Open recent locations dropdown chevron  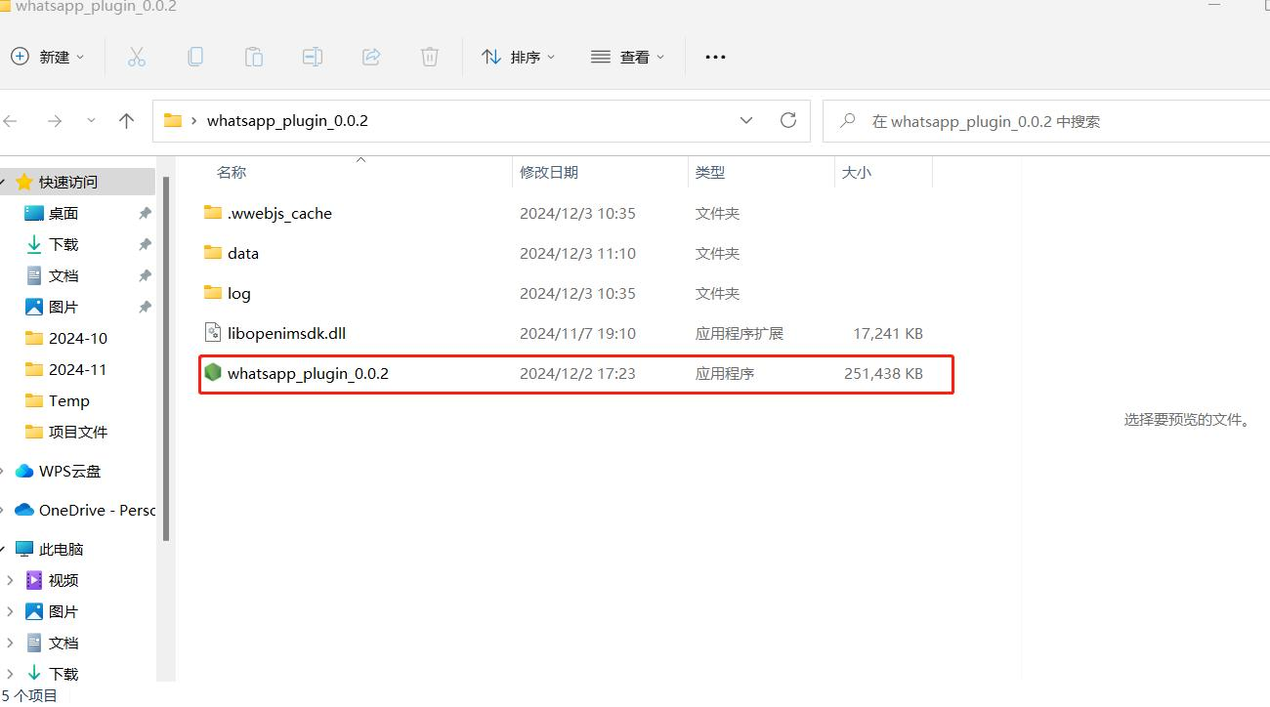(x=92, y=121)
